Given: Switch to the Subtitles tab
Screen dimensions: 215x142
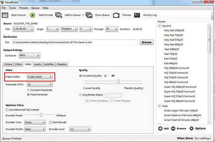Looking at the screenshot, I should click(x=49, y=64).
